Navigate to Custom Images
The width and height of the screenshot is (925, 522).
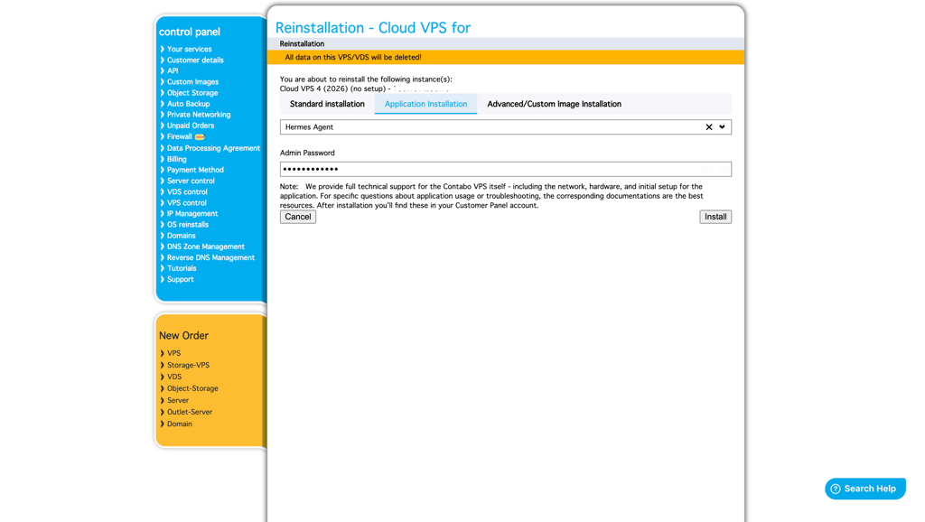[192, 82]
